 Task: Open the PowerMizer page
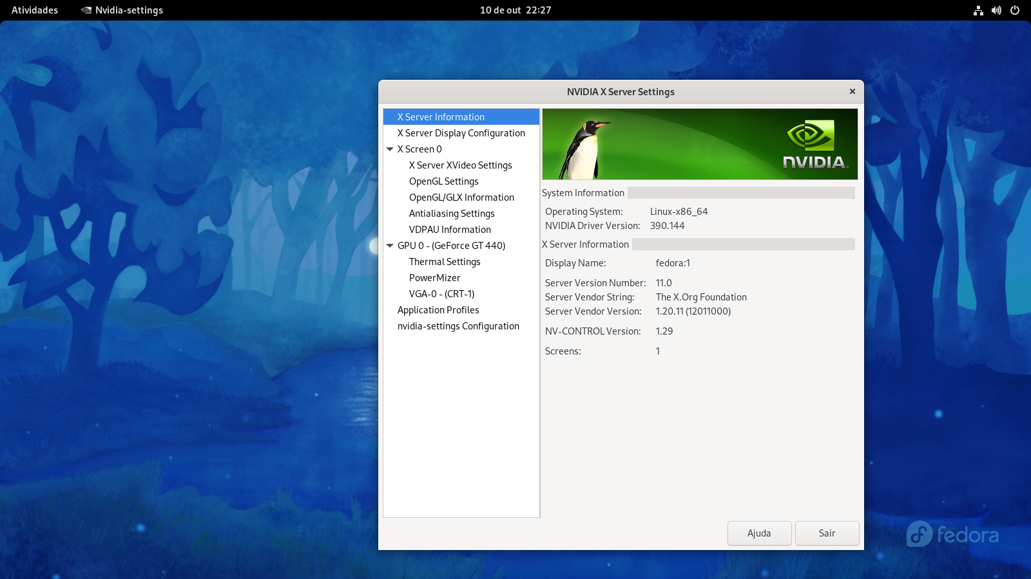tap(435, 278)
